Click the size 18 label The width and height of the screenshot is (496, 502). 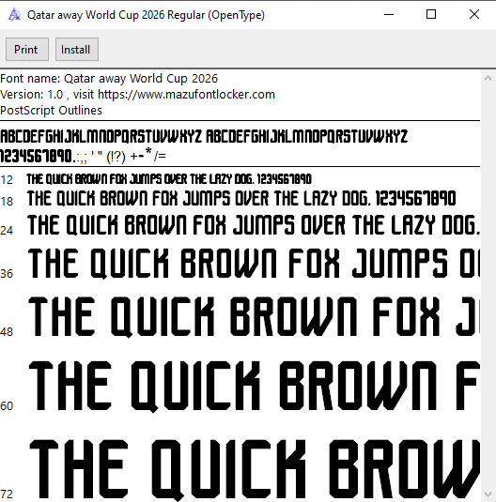7,202
